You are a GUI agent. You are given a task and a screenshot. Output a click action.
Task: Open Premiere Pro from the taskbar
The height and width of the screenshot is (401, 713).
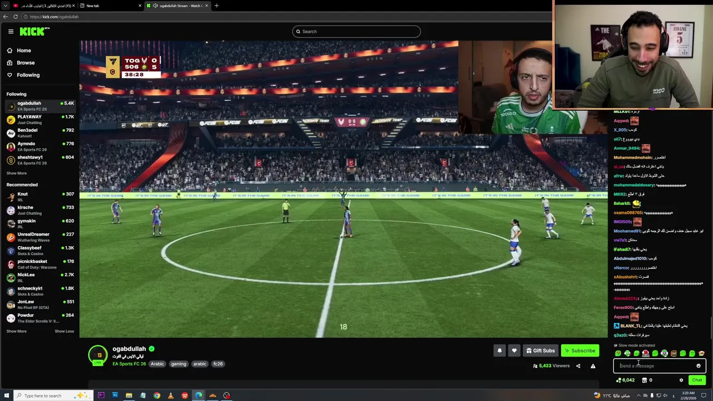click(101, 395)
